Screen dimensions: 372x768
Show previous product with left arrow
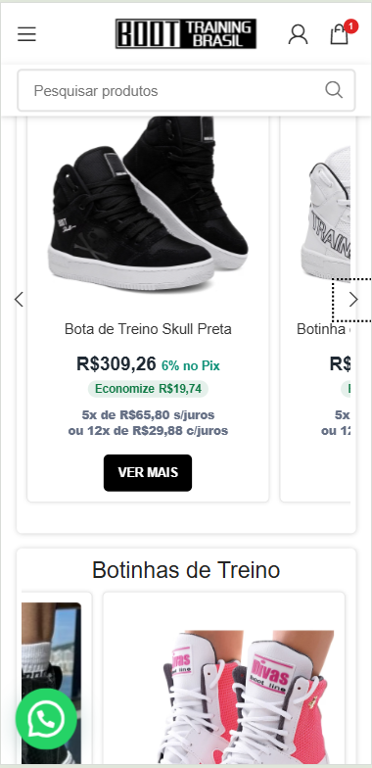point(20,300)
